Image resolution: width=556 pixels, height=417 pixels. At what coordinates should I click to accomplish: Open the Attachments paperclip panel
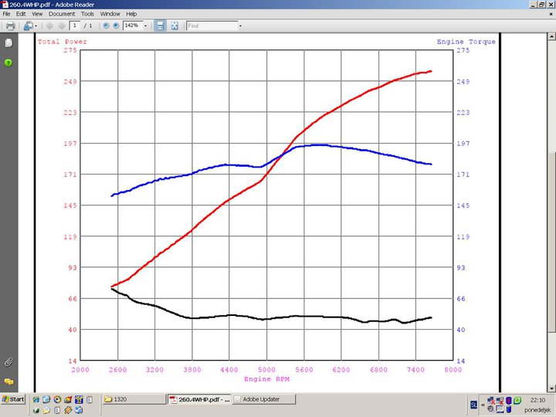click(9, 361)
